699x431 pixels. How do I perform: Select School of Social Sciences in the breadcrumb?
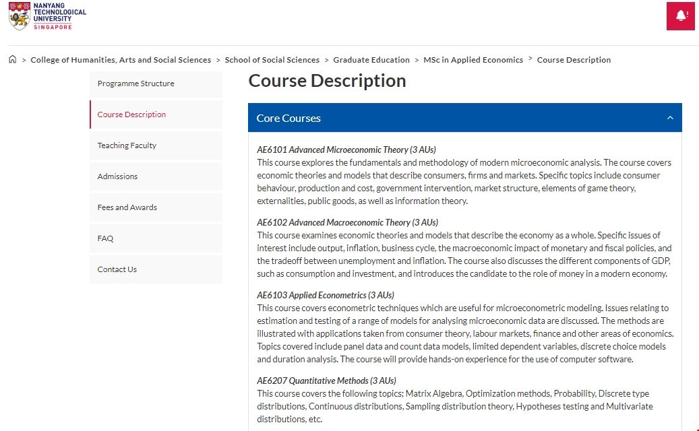click(x=272, y=59)
